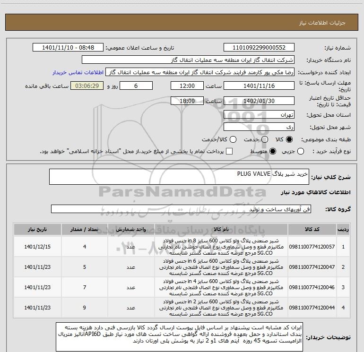Viewport: 364px width, 352px height.
Task: Open the اطلاعات تماس خریدار link
Action: click(78, 72)
